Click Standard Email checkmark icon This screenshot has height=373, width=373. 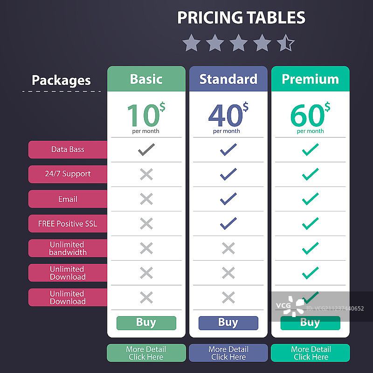228,199
